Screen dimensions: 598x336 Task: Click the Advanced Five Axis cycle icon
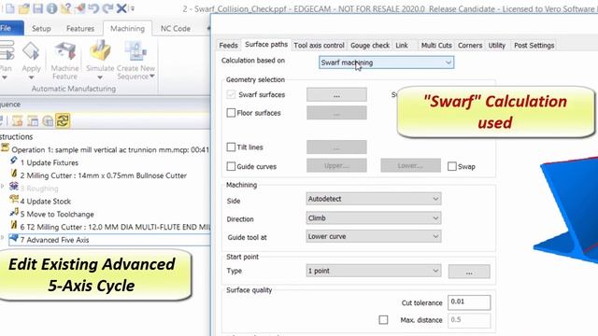pyautogui.click(x=14, y=239)
